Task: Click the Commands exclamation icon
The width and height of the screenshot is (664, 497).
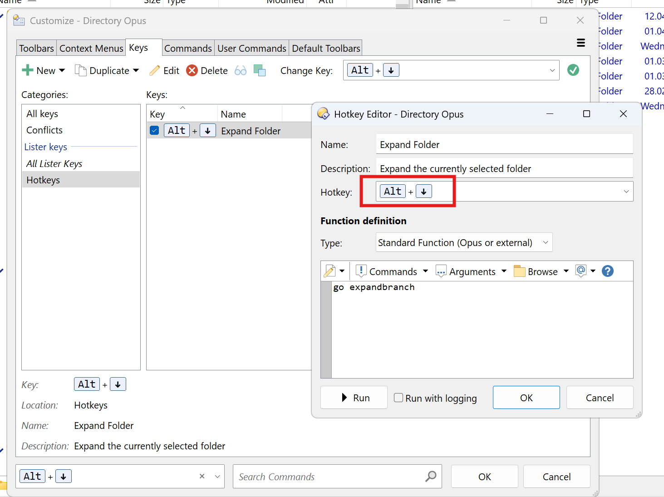Action: click(x=361, y=271)
